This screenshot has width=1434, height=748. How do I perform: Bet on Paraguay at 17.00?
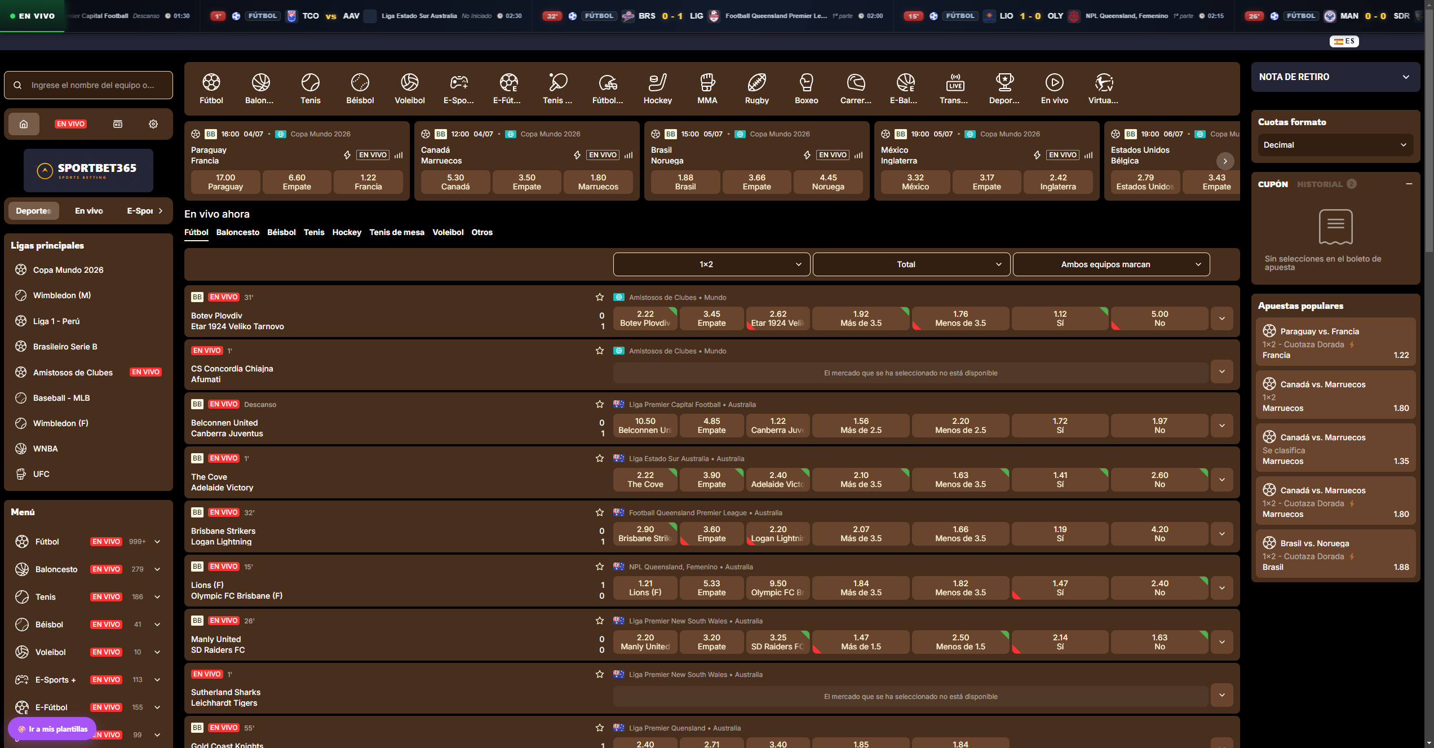(x=225, y=182)
